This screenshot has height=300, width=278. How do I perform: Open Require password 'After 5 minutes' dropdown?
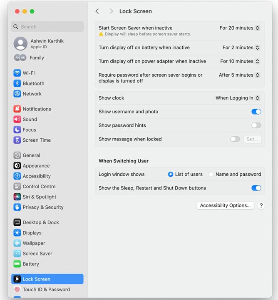click(239, 75)
